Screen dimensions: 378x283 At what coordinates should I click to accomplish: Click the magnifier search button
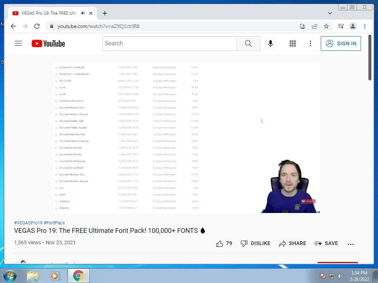coord(248,43)
